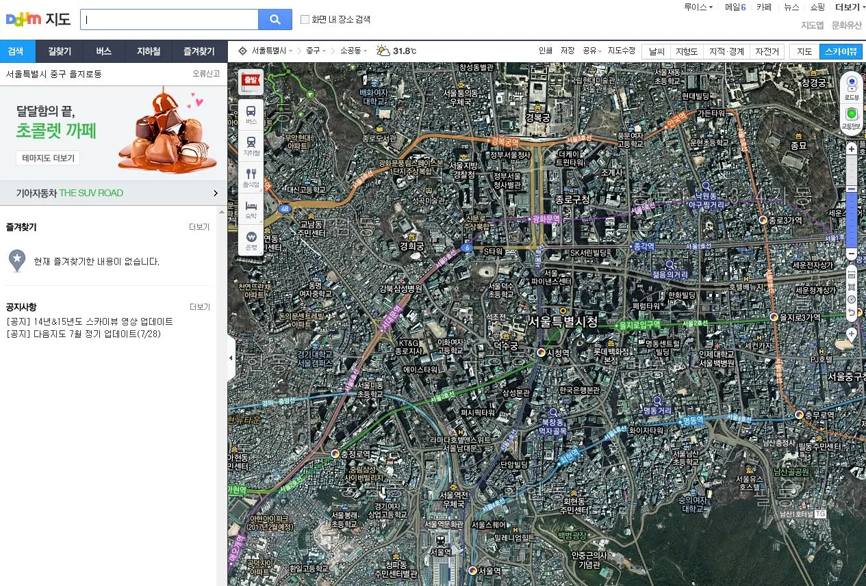Viewport: 866px width, 586px height.
Task: Select the distance ruler measure tool
Action: coord(852,273)
